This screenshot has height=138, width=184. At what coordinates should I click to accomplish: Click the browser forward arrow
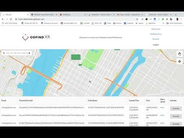(7, 19)
